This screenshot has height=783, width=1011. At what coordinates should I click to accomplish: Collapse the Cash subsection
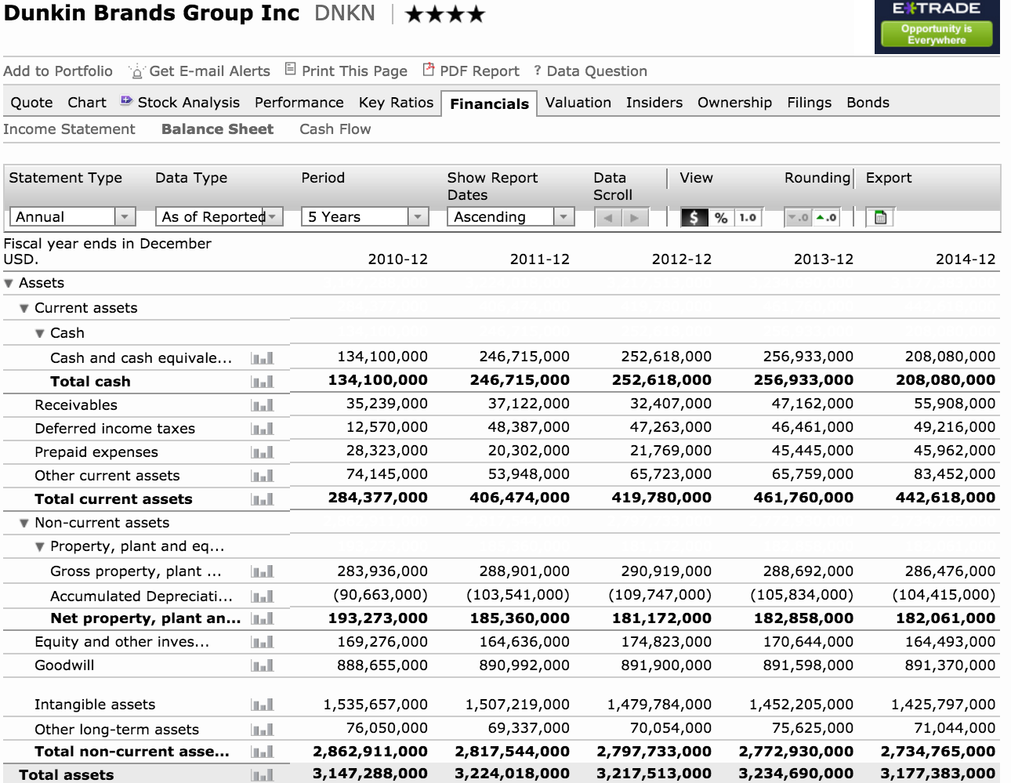click(40, 334)
